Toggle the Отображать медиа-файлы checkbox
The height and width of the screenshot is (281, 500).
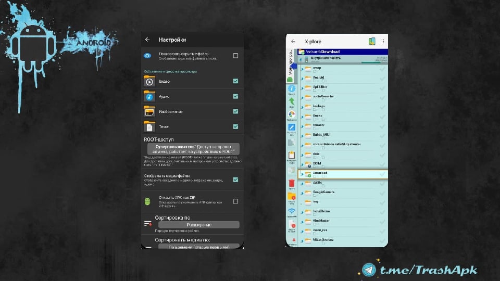tap(235, 180)
